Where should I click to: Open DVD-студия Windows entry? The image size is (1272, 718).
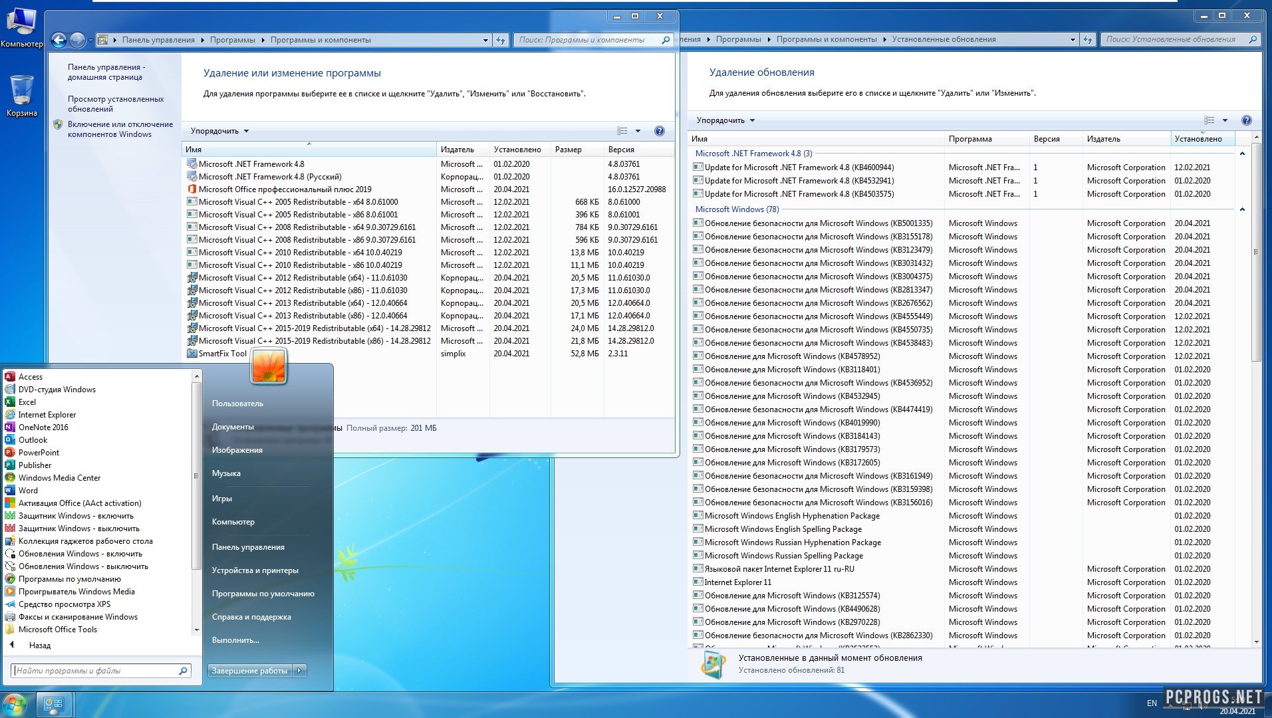57,389
